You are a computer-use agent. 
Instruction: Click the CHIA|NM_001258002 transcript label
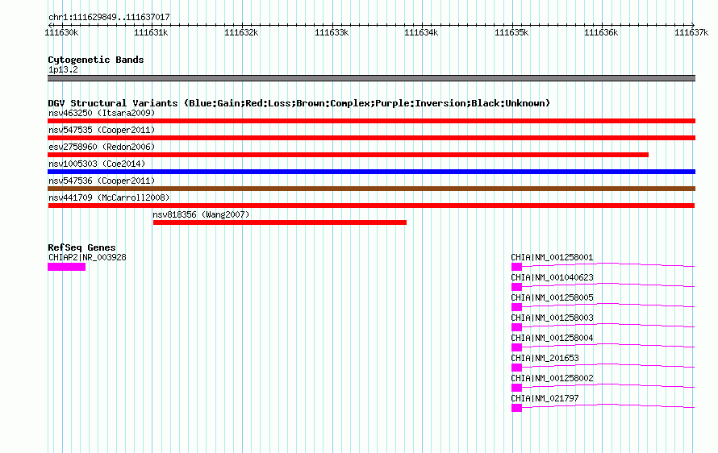tap(552, 378)
